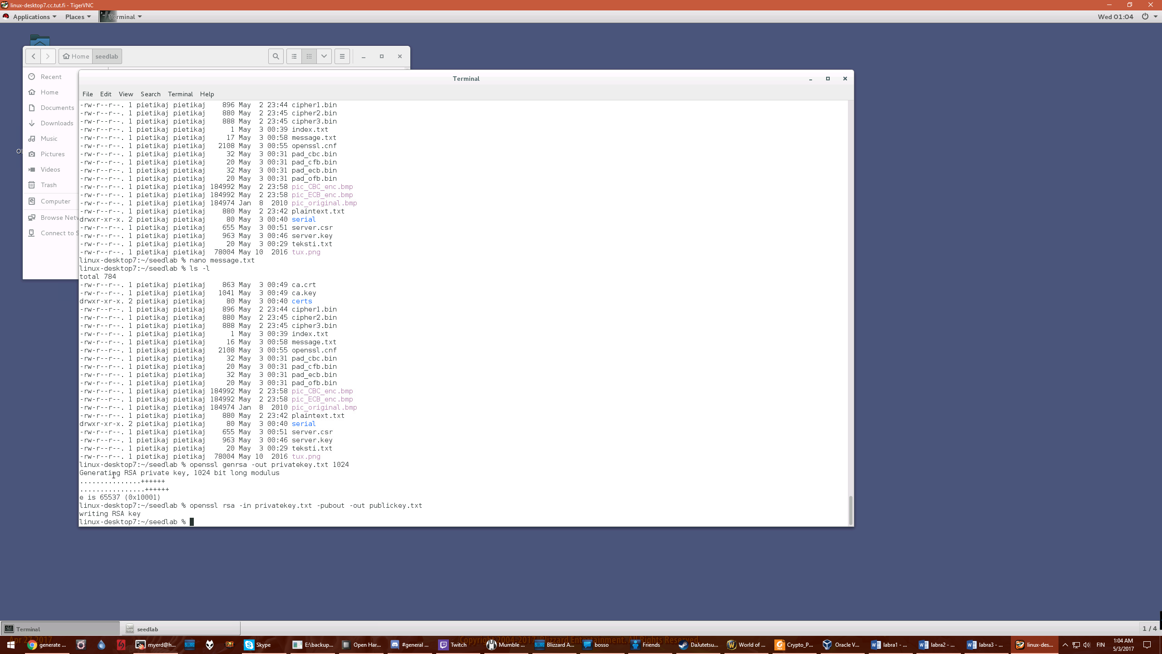Go forward in file manager
Image resolution: width=1162 pixels, height=654 pixels.
pyautogui.click(x=48, y=56)
